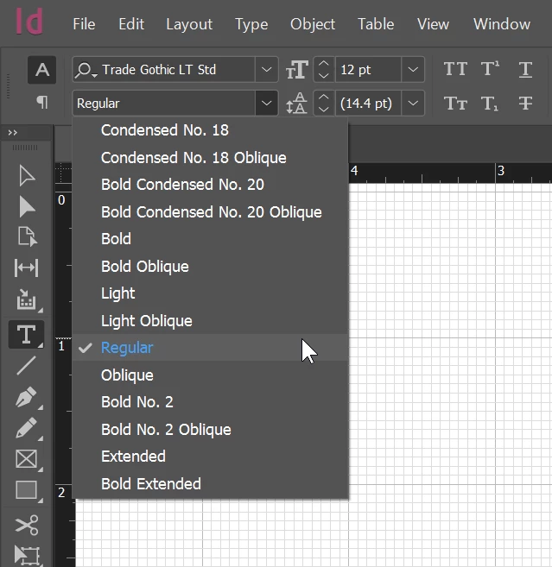The height and width of the screenshot is (567, 552).
Task: Toggle Superscript formatting
Action: point(490,69)
